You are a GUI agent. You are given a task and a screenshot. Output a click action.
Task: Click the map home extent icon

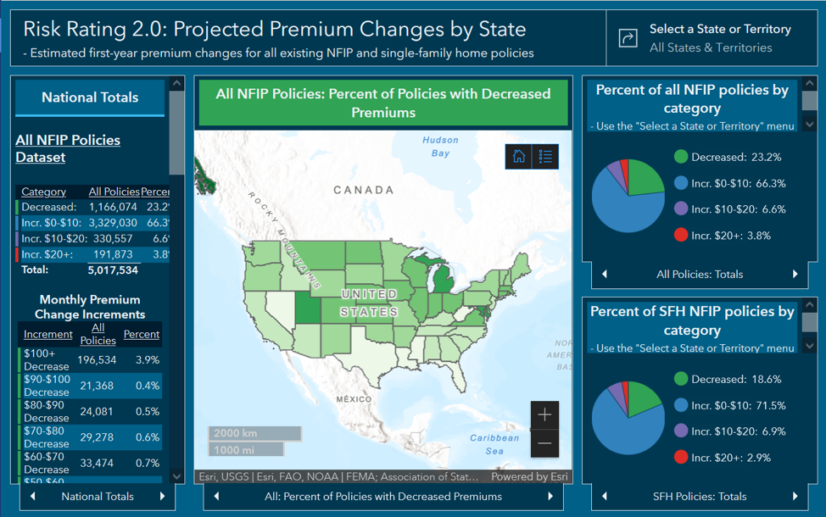pyautogui.click(x=518, y=156)
